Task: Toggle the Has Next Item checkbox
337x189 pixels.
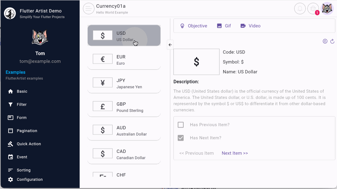Action: (x=181, y=138)
